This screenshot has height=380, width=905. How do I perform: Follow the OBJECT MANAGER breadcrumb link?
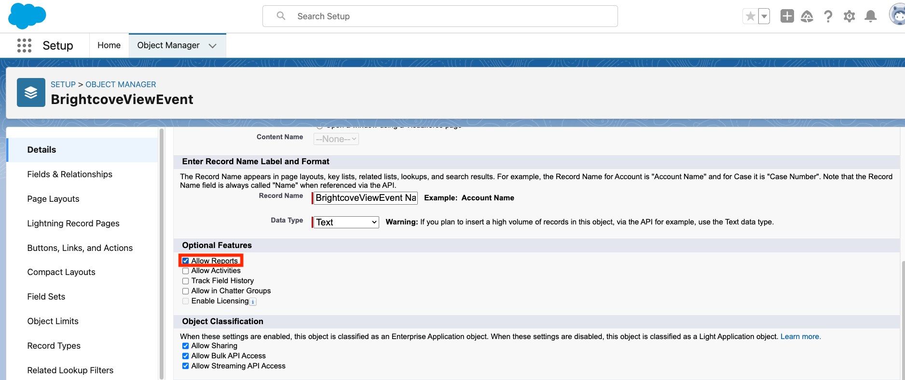pyautogui.click(x=121, y=84)
